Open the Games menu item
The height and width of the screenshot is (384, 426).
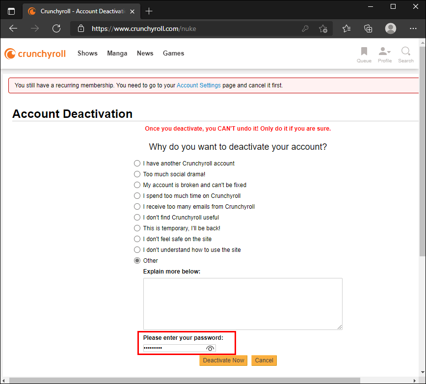[x=173, y=53]
